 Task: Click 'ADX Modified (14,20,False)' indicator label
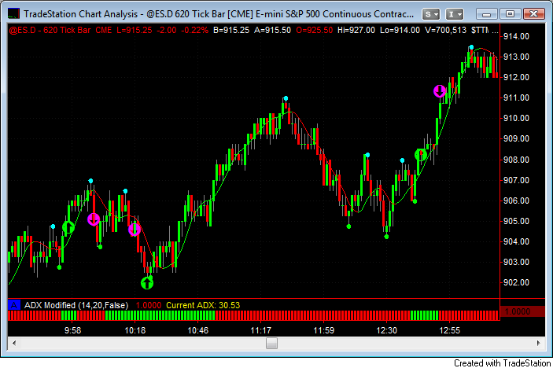76,305
